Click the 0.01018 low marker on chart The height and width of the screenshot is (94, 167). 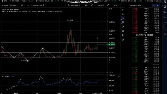point(24,60)
